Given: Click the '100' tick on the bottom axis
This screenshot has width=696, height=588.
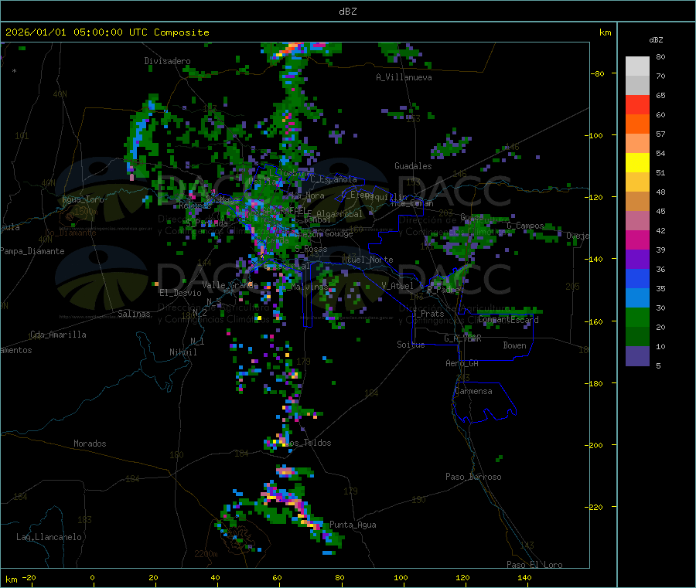Looking at the screenshot, I should 401,577.
